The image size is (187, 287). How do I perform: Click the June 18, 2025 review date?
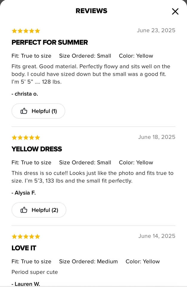[157, 137]
